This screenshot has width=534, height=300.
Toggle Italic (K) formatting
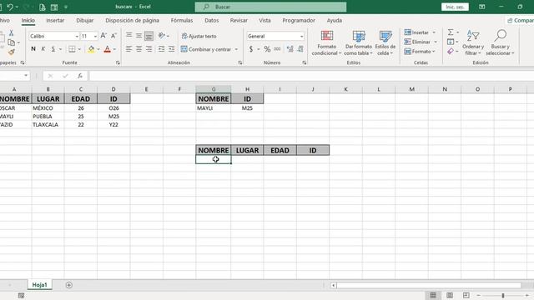coord(43,49)
